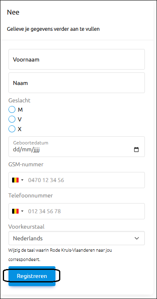Focus the Voornaam input field
Image resolution: width=157 pixels, height=299 pixels.
pyautogui.click(x=76, y=59)
